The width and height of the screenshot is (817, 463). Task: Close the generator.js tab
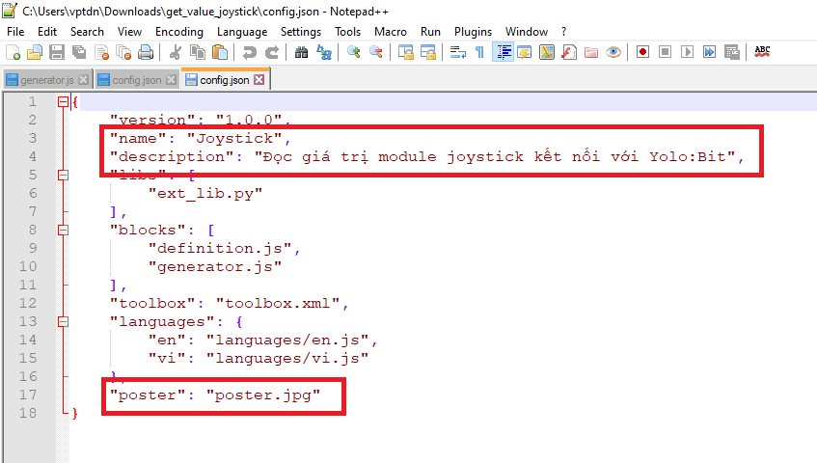click(x=83, y=80)
